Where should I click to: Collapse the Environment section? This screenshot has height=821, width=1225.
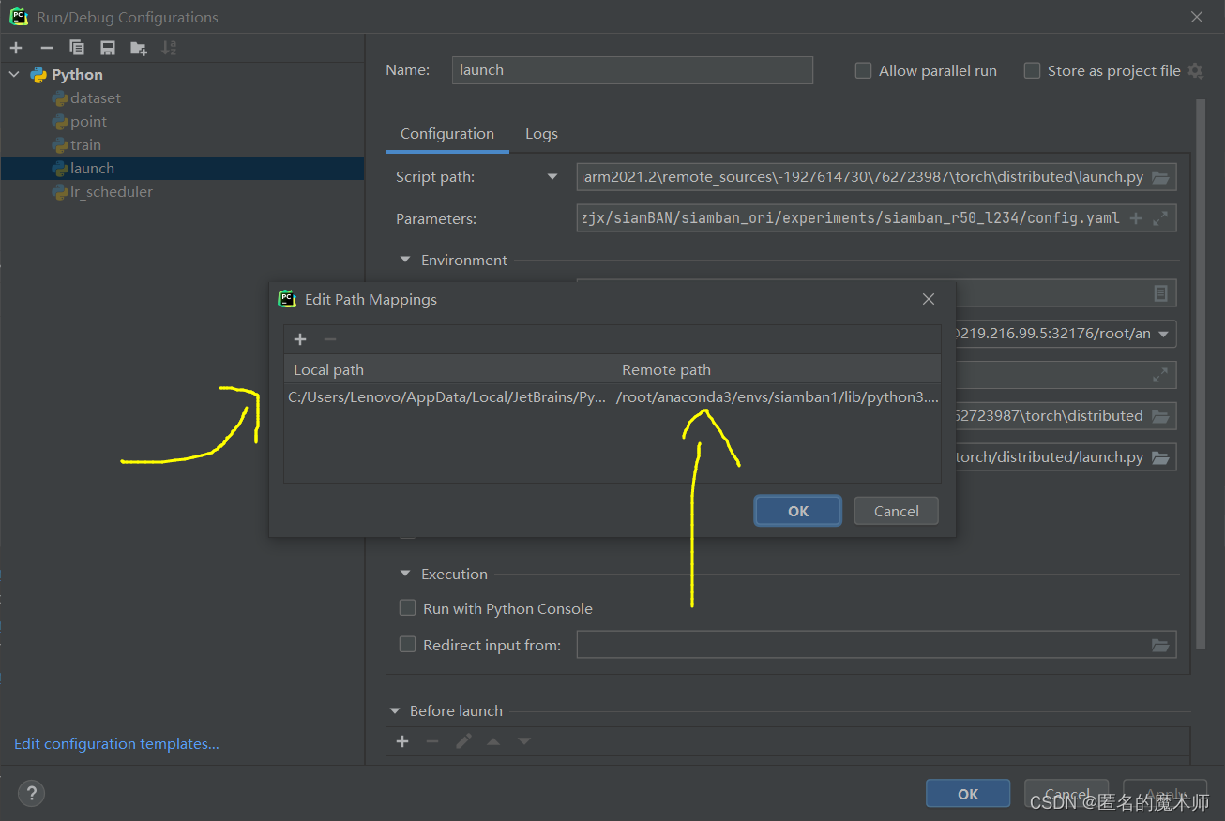(404, 260)
